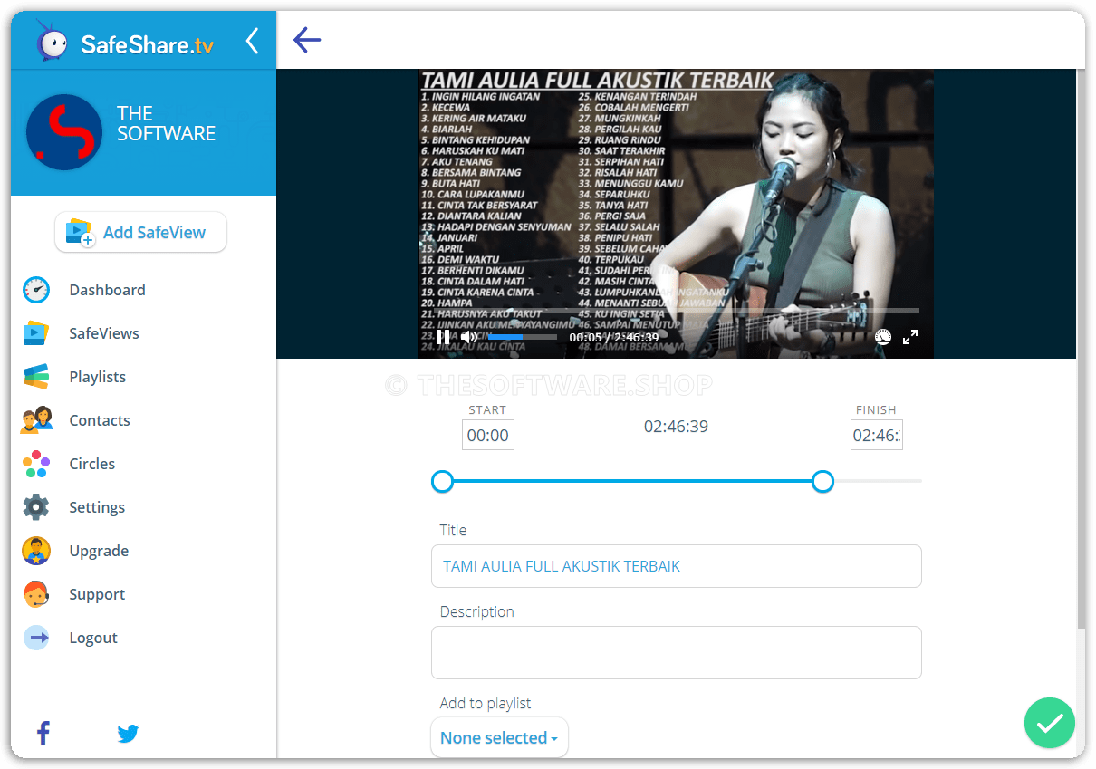Viewport: 1096px width, 769px height.
Task: Enter fullscreen video mode
Action: point(910,337)
